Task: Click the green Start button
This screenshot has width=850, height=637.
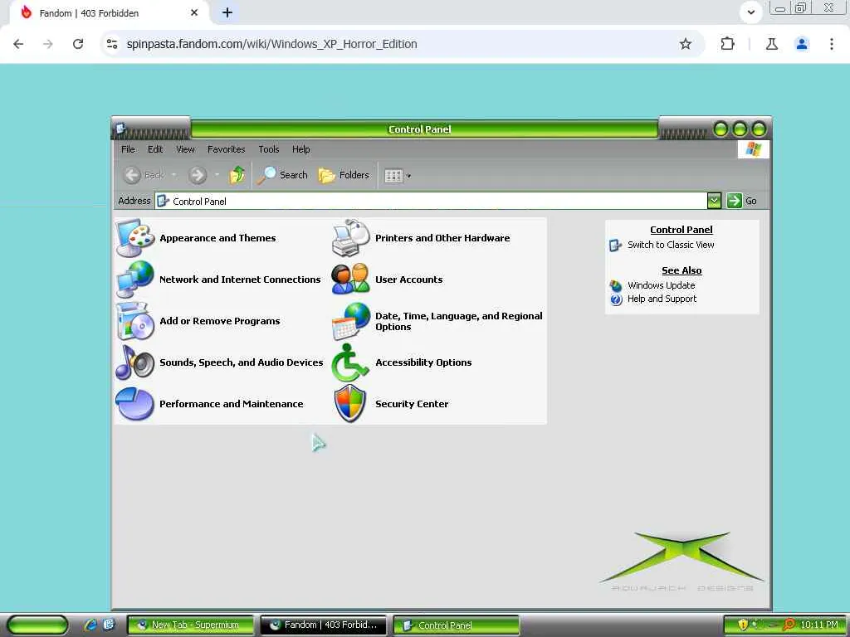Action: coord(37,625)
